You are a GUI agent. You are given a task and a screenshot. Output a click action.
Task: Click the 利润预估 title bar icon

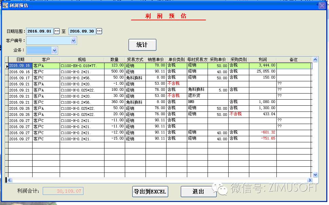click(5, 5)
